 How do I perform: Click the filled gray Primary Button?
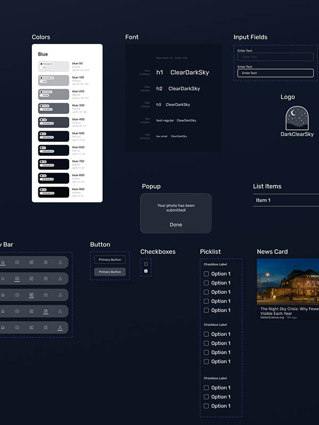(110, 272)
